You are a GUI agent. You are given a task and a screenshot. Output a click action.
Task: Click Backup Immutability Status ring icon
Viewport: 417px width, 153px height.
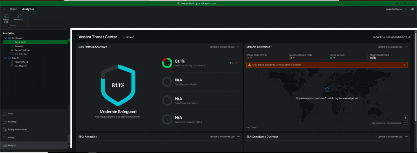[167, 119]
